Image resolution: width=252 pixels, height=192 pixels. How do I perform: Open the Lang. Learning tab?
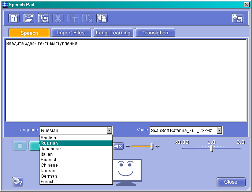pyautogui.click(x=113, y=33)
